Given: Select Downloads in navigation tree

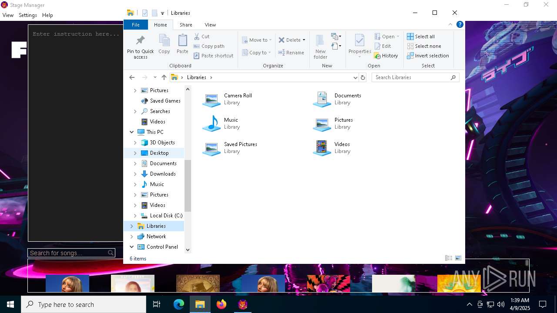Looking at the screenshot, I should (163, 174).
